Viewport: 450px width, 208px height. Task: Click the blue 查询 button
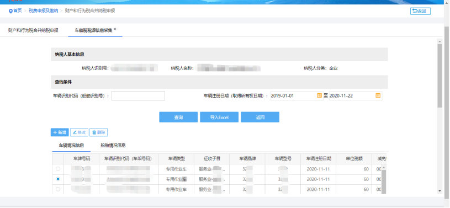(x=178, y=117)
